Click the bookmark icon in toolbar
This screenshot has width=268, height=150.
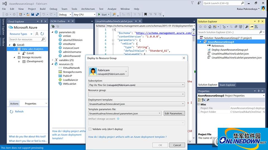[x=145, y=14]
